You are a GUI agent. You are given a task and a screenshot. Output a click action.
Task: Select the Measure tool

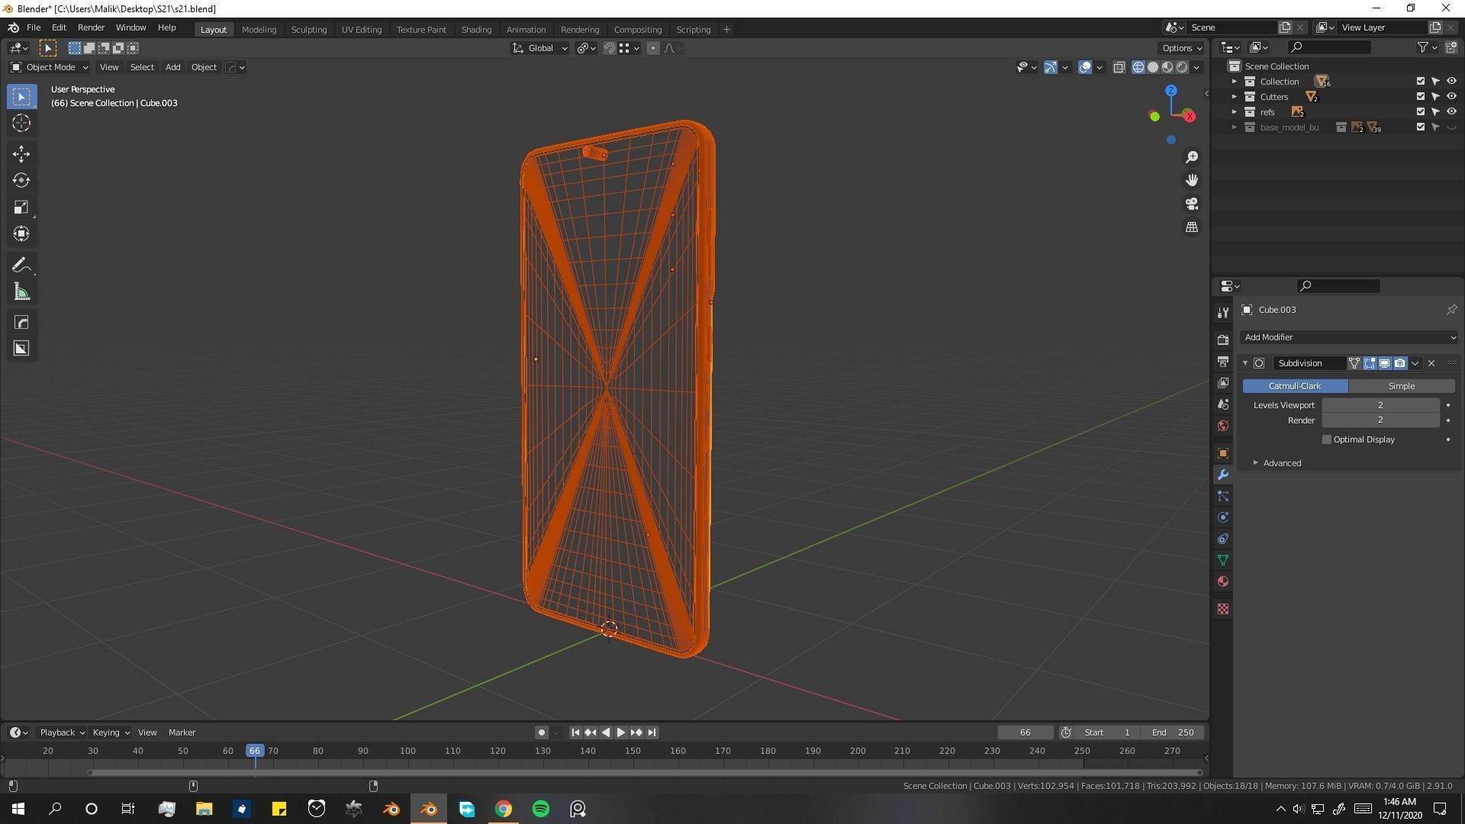point(21,292)
